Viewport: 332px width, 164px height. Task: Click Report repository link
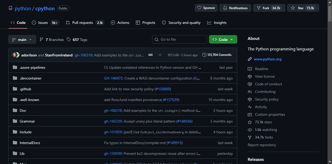(262, 145)
